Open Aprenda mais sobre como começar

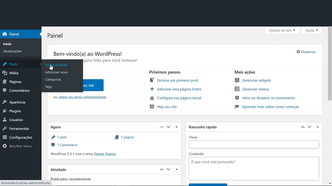pyautogui.click(x=270, y=107)
